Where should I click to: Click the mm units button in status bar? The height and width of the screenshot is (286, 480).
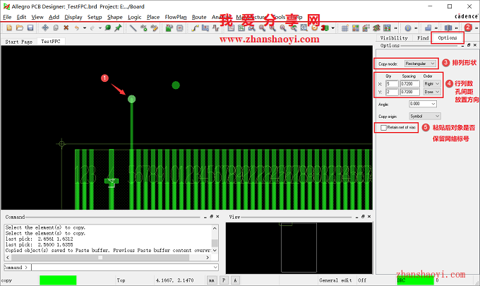tap(212, 280)
